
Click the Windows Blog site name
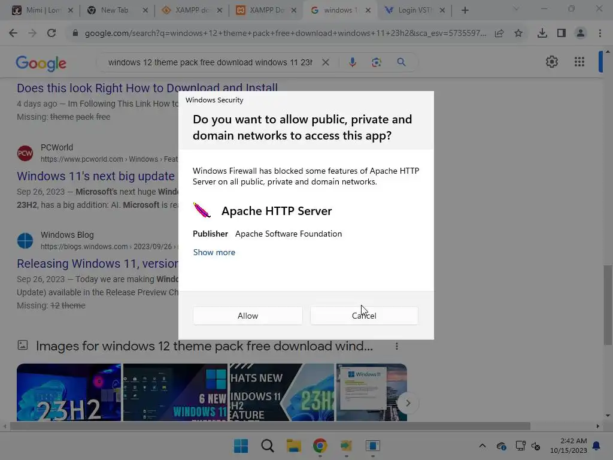click(x=67, y=235)
